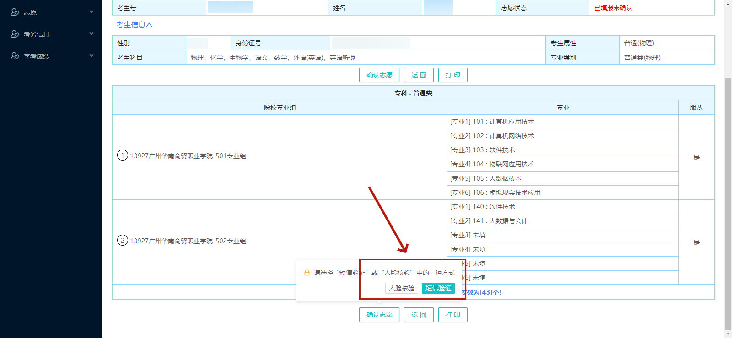The image size is (732, 338).
Task: Click the lock icon in verification popup
Action: coord(307,273)
